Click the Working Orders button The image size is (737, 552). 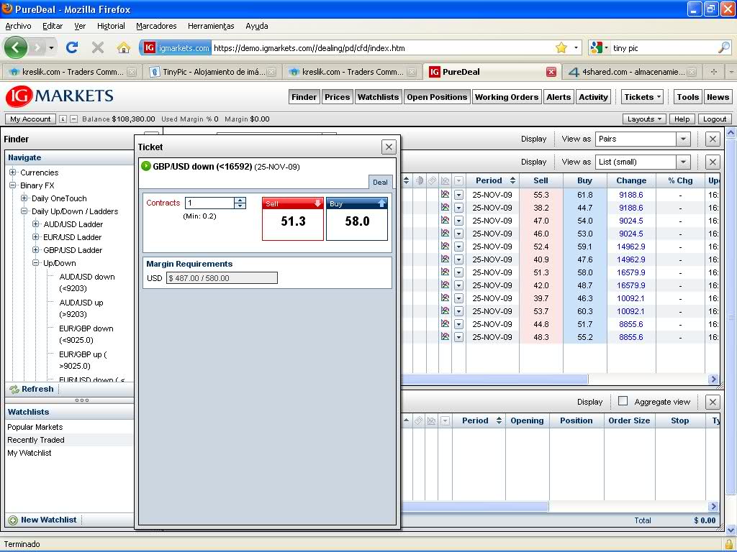(x=507, y=97)
